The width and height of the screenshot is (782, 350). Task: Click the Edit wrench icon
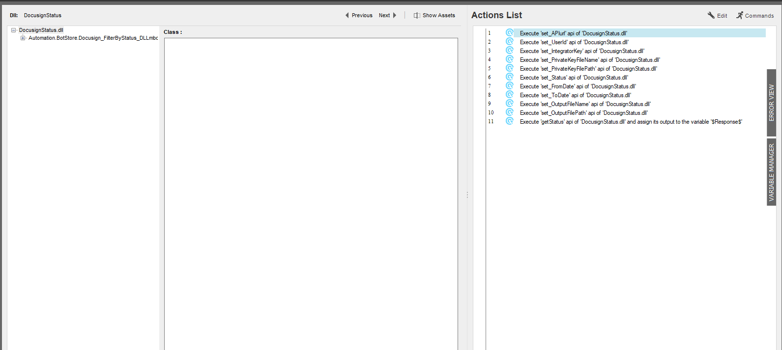[711, 15]
